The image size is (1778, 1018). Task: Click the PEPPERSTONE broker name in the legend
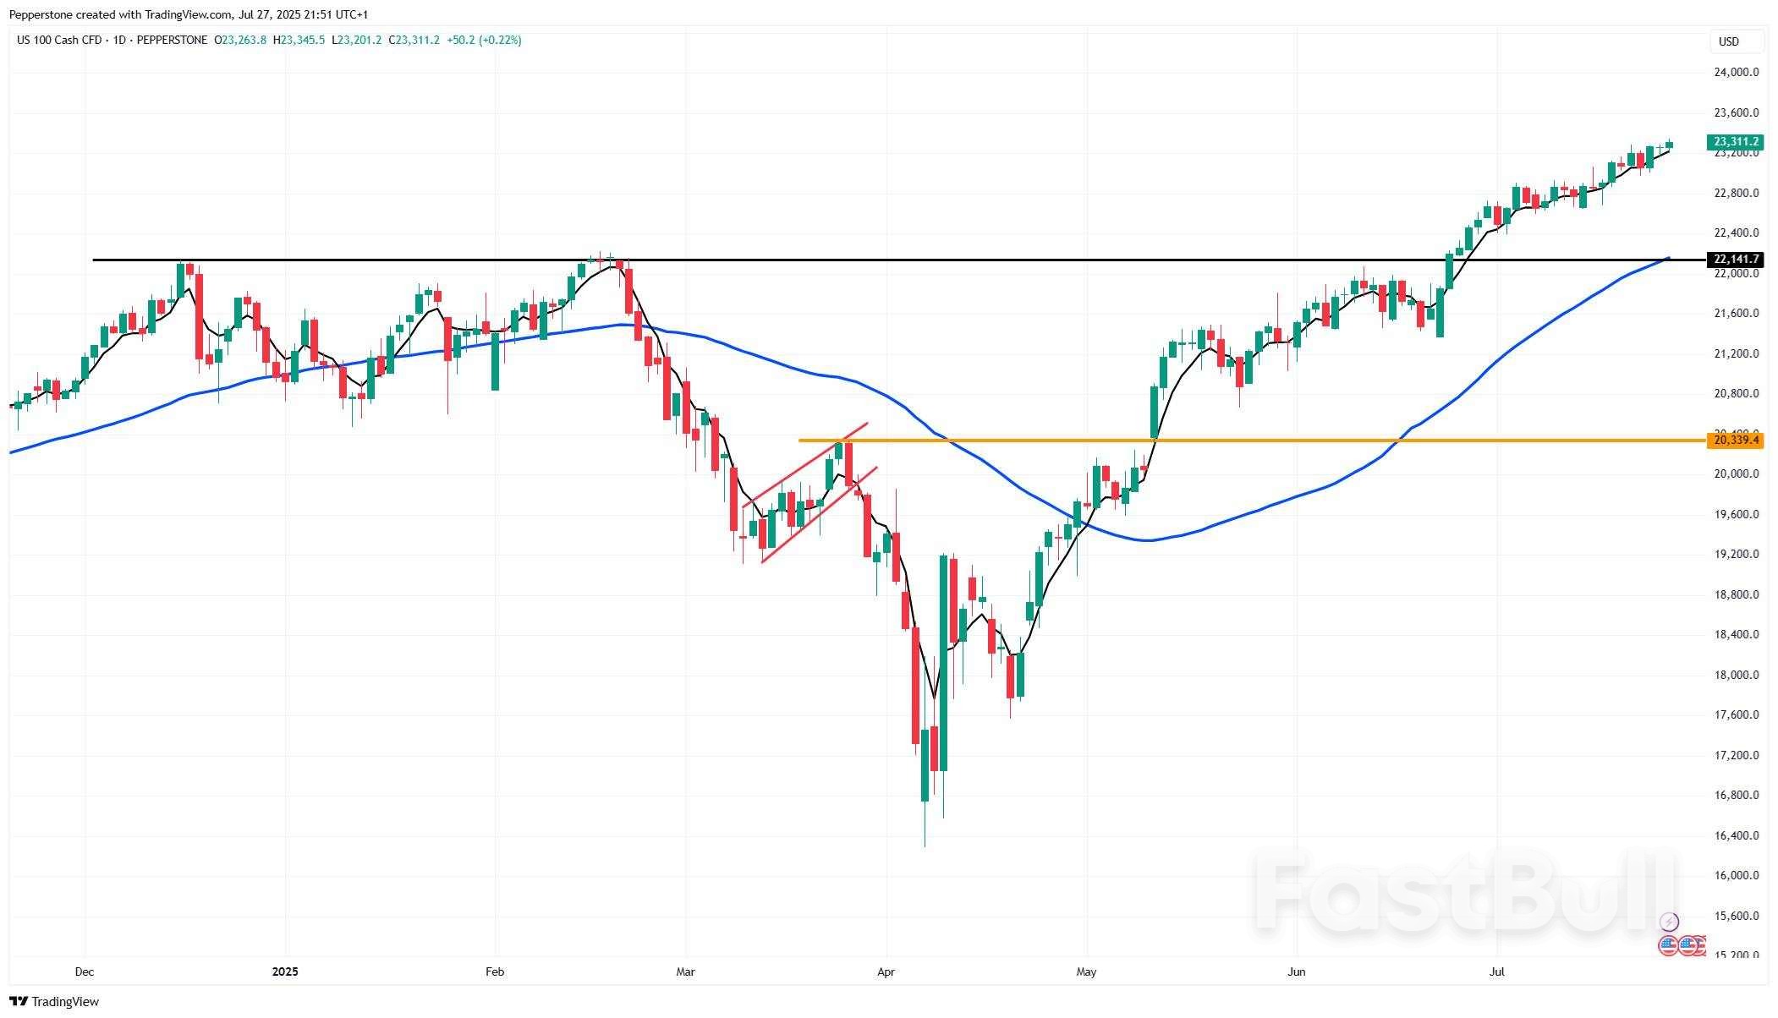coord(172,40)
